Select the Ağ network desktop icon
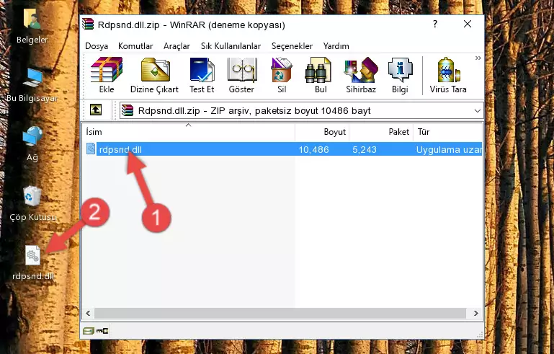This screenshot has width=554, height=354. [32, 144]
